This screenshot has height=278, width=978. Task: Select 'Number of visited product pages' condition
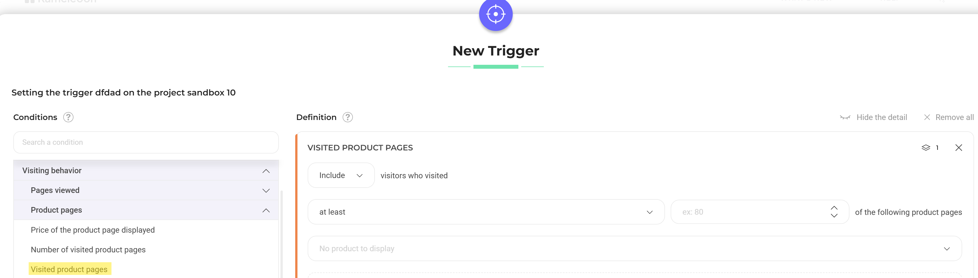(x=88, y=250)
